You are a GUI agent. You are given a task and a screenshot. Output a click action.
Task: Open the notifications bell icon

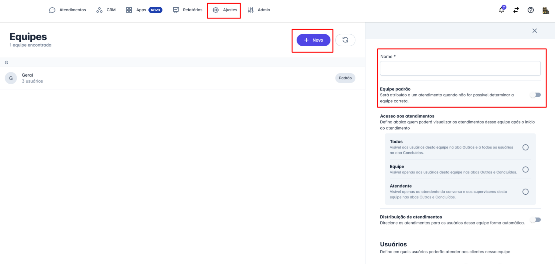tap(501, 10)
